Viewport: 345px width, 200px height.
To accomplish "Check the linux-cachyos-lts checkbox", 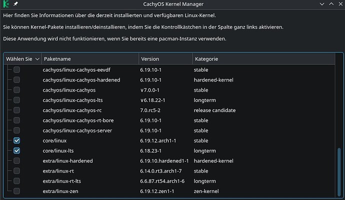I will pos(16,100).
